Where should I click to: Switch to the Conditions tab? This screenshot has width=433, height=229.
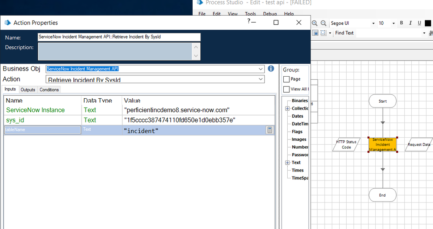tap(49, 90)
